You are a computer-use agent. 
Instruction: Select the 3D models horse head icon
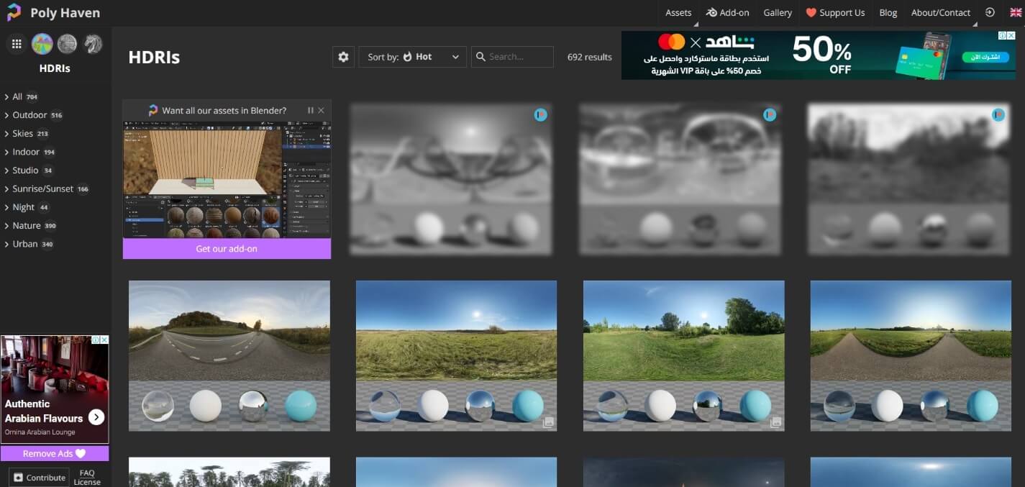93,44
